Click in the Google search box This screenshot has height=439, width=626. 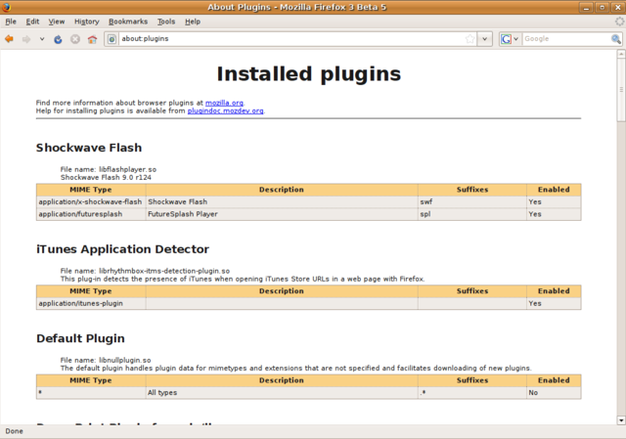[566, 39]
